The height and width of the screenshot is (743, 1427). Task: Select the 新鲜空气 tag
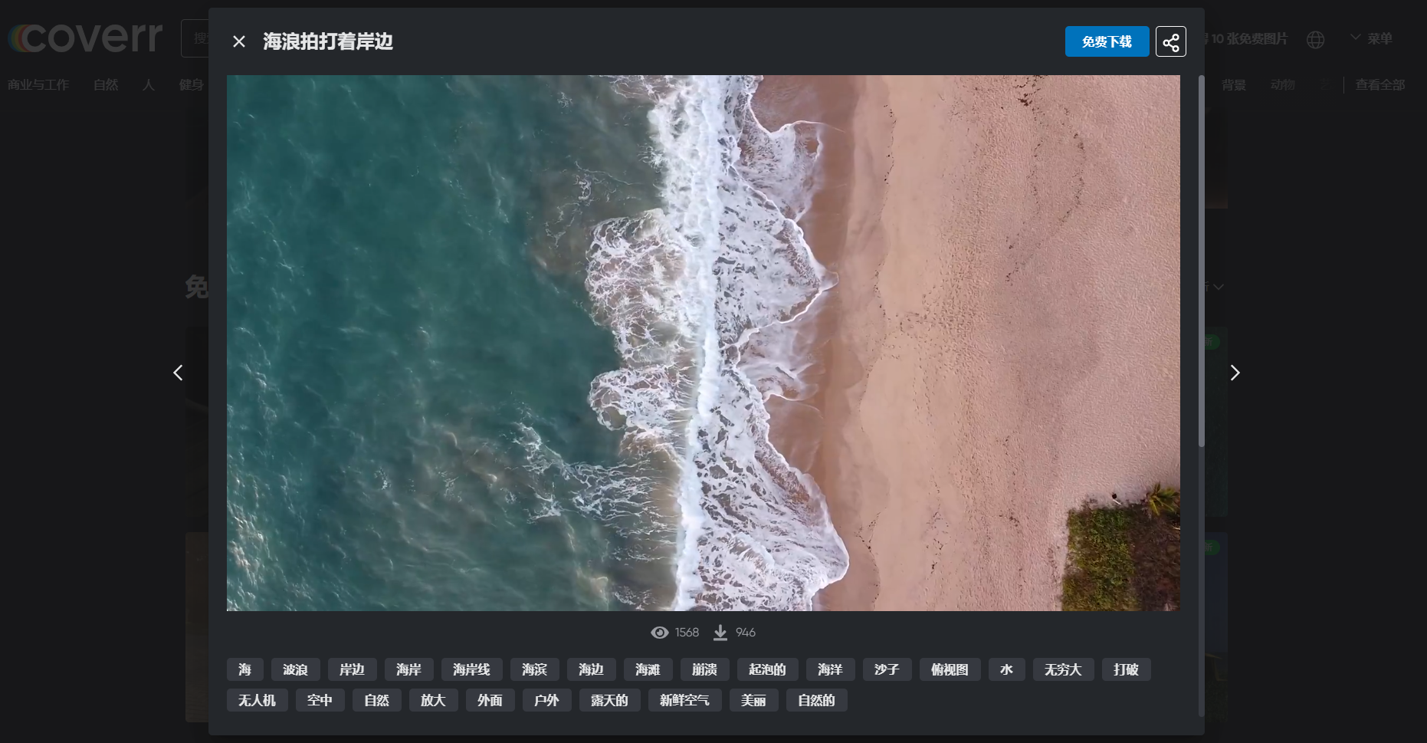[684, 700]
